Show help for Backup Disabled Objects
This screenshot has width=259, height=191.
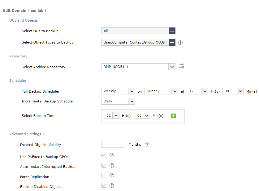click(x=112, y=185)
